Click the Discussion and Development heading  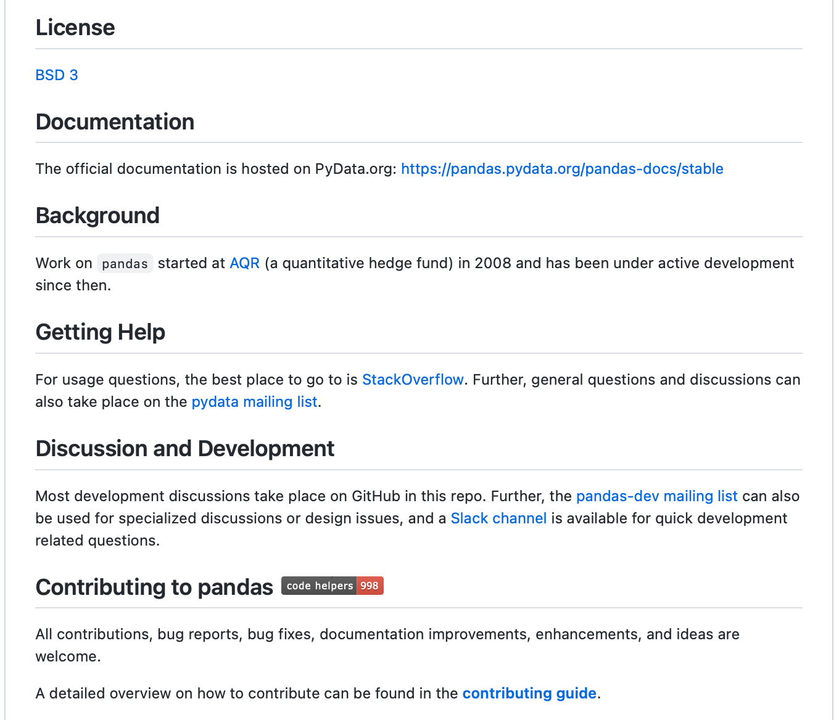185,449
